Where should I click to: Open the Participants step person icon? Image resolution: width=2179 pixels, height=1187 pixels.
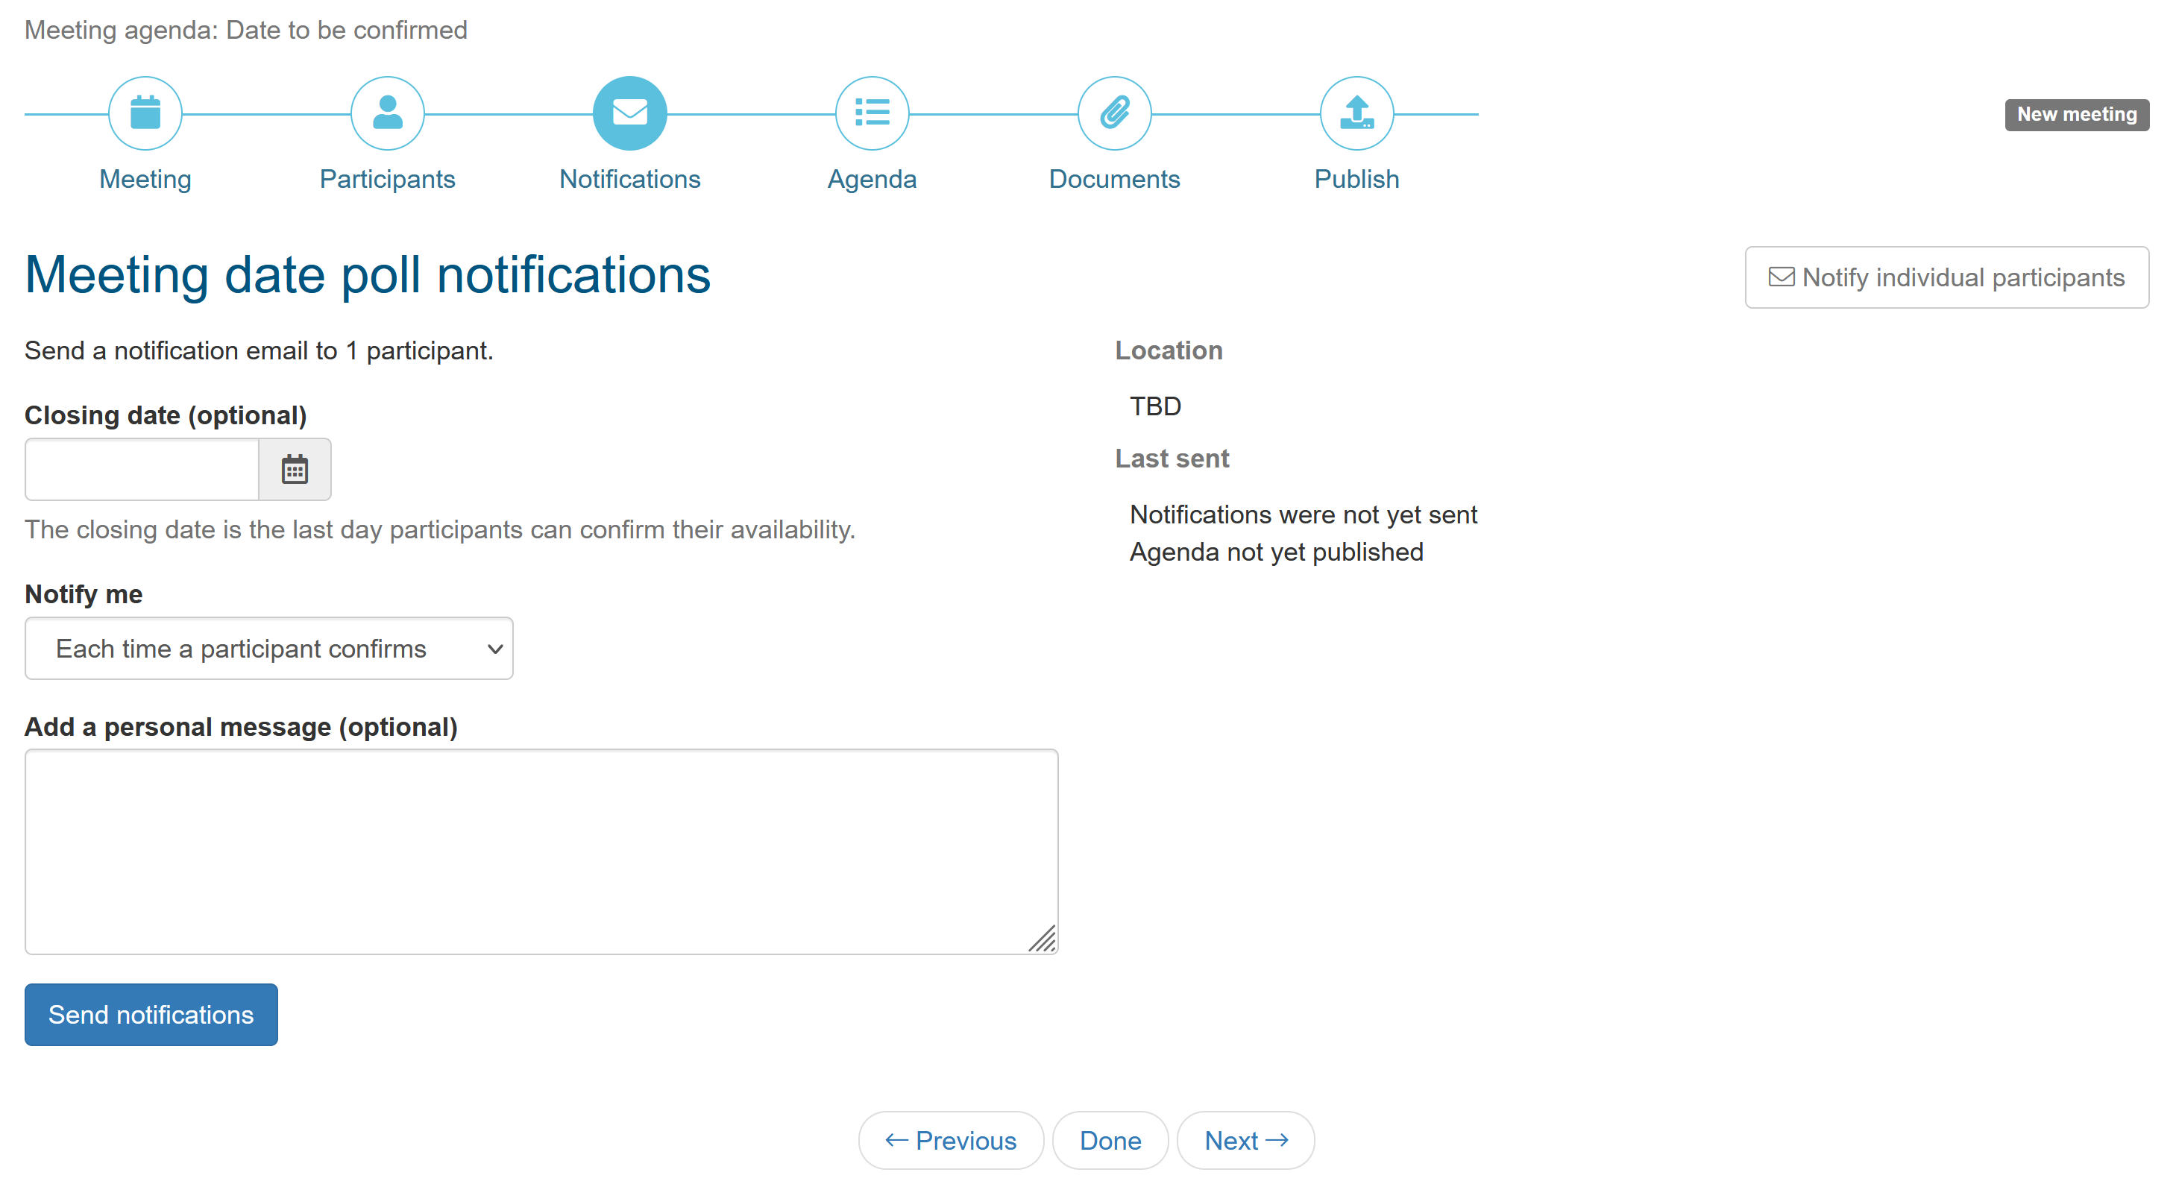click(388, 113)
